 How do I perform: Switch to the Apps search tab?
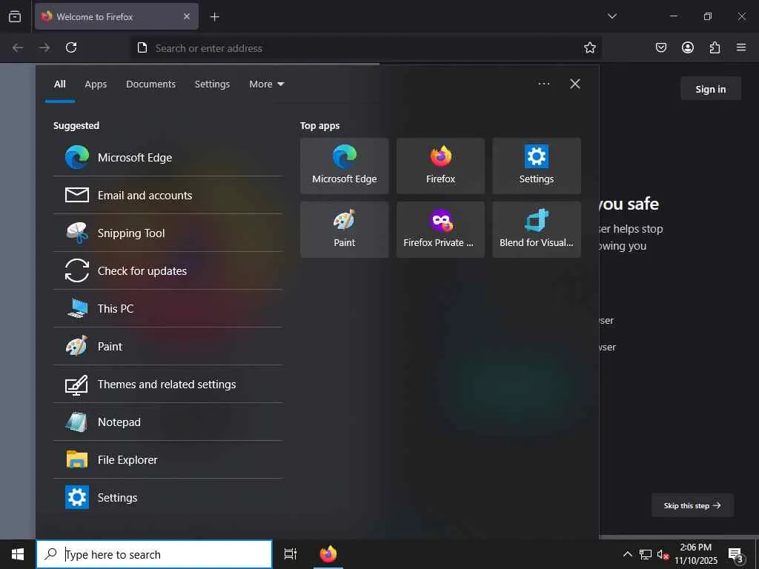coord(96,84)
